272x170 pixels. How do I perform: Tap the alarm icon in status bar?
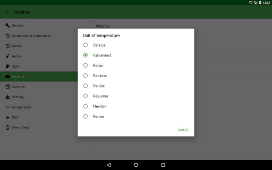(x=251, y=3)
